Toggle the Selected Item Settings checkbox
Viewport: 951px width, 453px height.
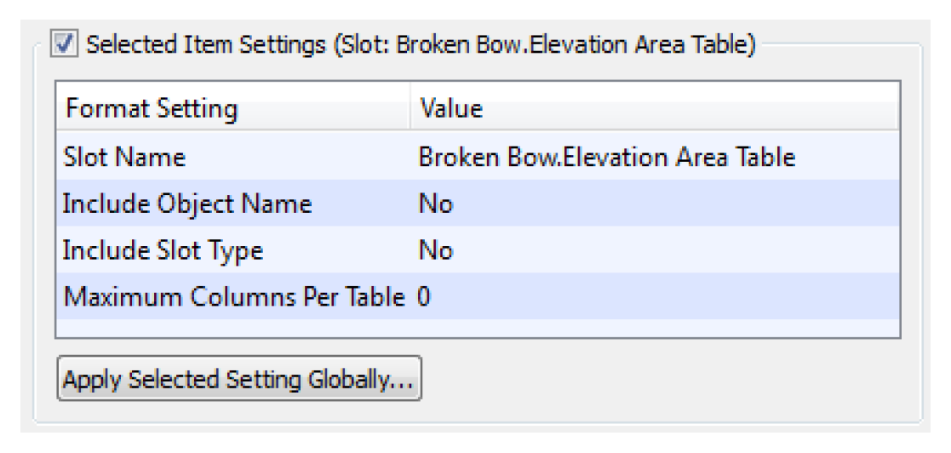click(67, 44)
